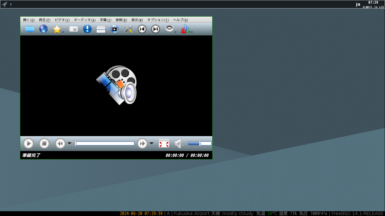385x216 pixels.
Task: Click the TV clapperboard toolbar icon
Action: [114, 29]
